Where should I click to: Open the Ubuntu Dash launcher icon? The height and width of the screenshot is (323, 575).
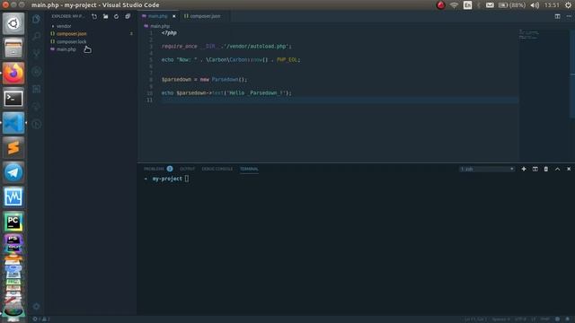click(13, 23)
